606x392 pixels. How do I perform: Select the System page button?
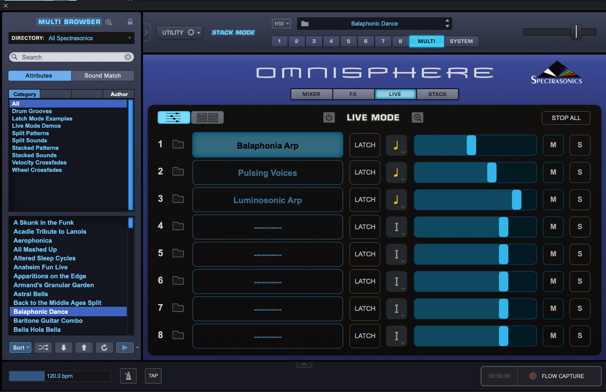pyautogui.click(x=461, y=41)
